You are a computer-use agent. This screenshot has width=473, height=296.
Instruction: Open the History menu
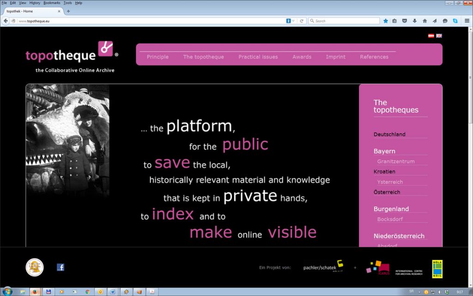[x=35, y=3]
